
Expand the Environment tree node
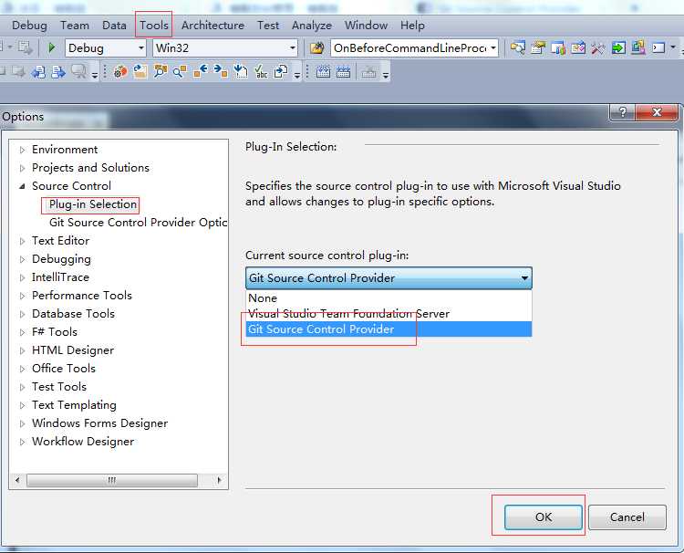tap(22, 151)
